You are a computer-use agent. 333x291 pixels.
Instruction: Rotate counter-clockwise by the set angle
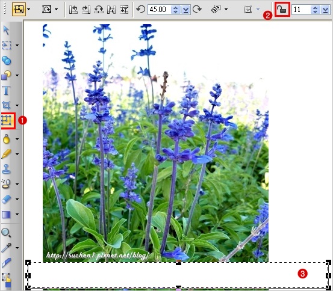(140, 10)
